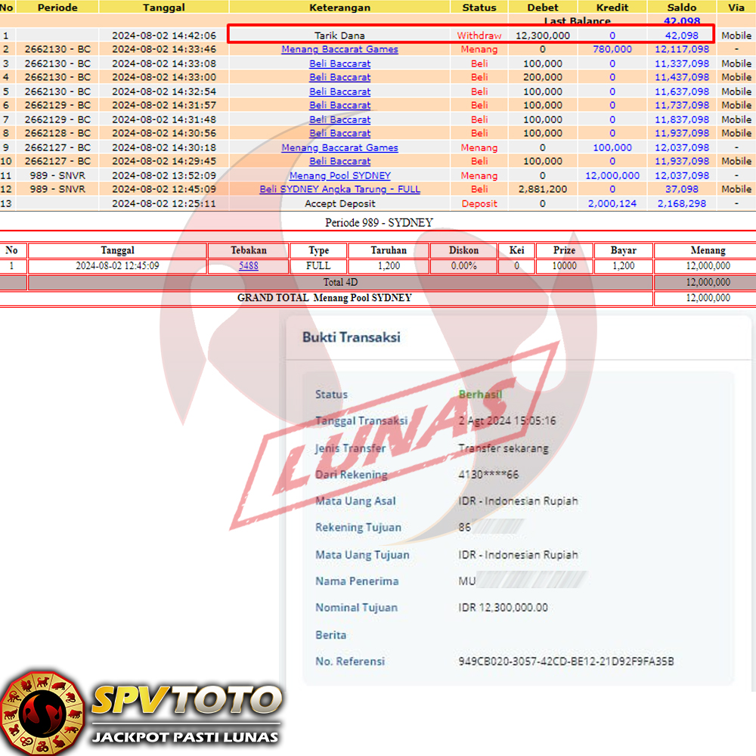The height and width of the screenshot is (756, 756).
Task: Open the Menang Pool SYDNEY link
Action: (339, 175)
